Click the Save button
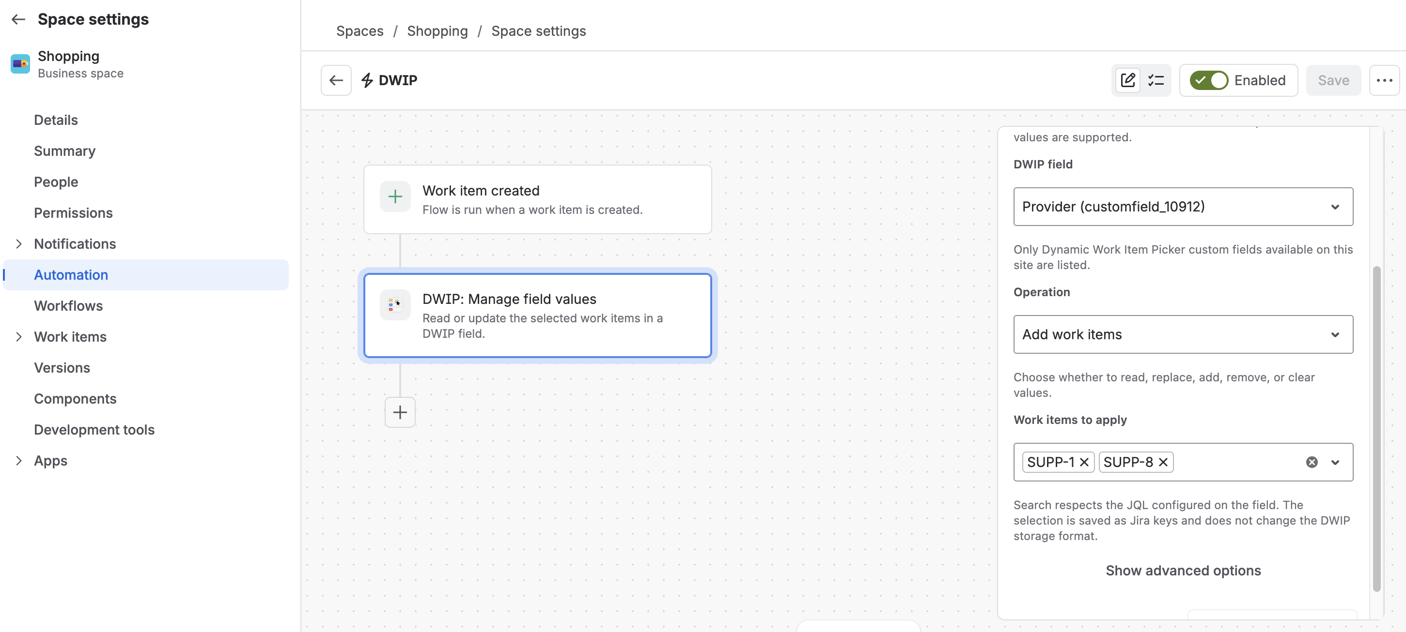Viewport: 1406px width, 632px height. click(1333, 81)
